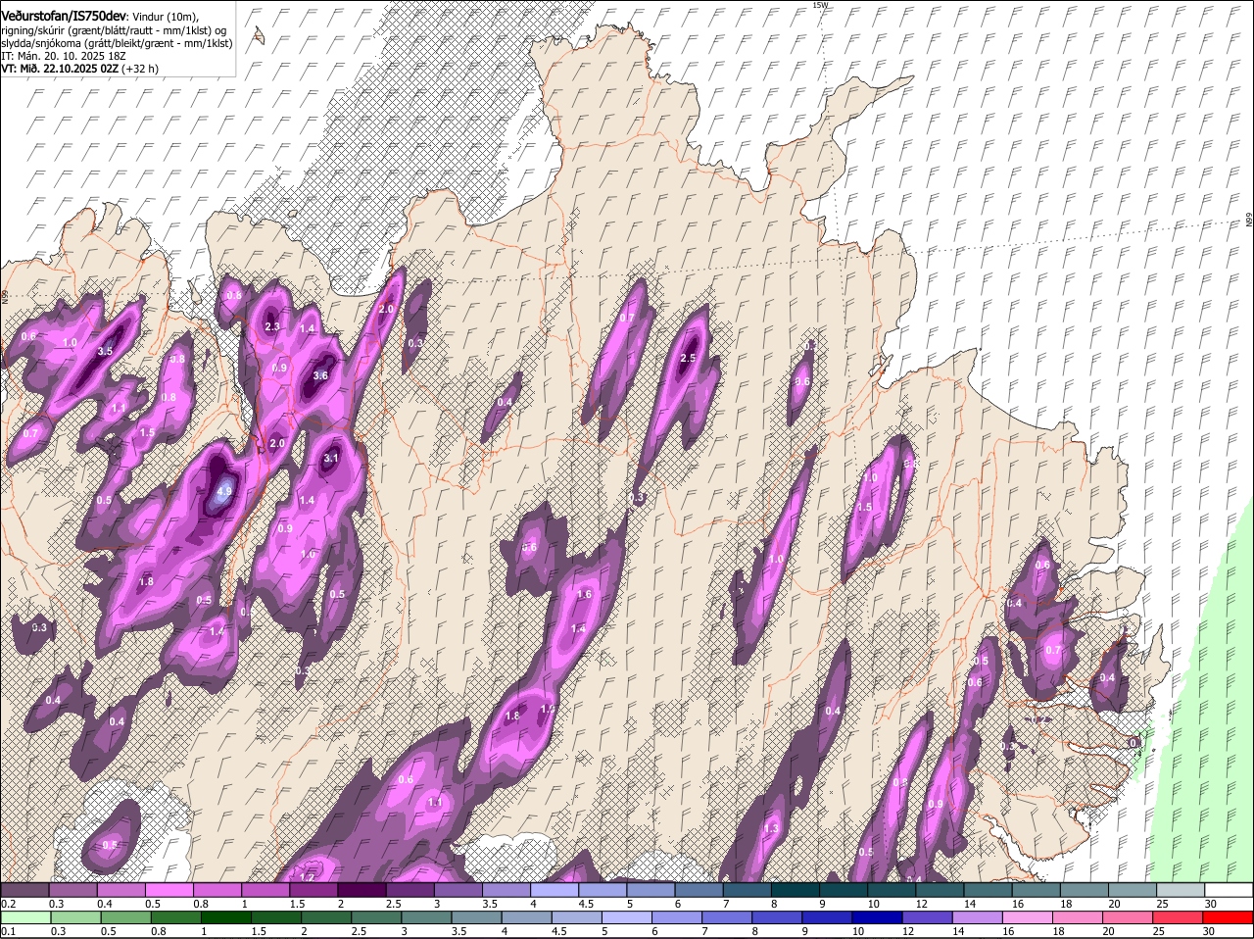Click the top legend swatch labeled 8
Viewport: 1254px width, 939px height.
click(796, 889)
